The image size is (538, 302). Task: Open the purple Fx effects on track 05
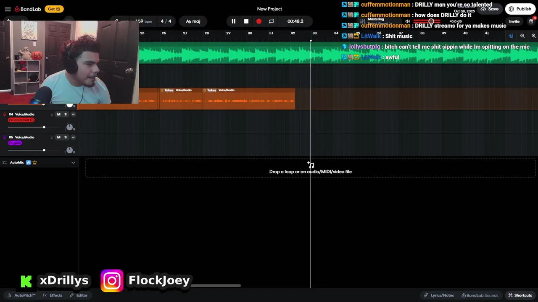point(15,143)
